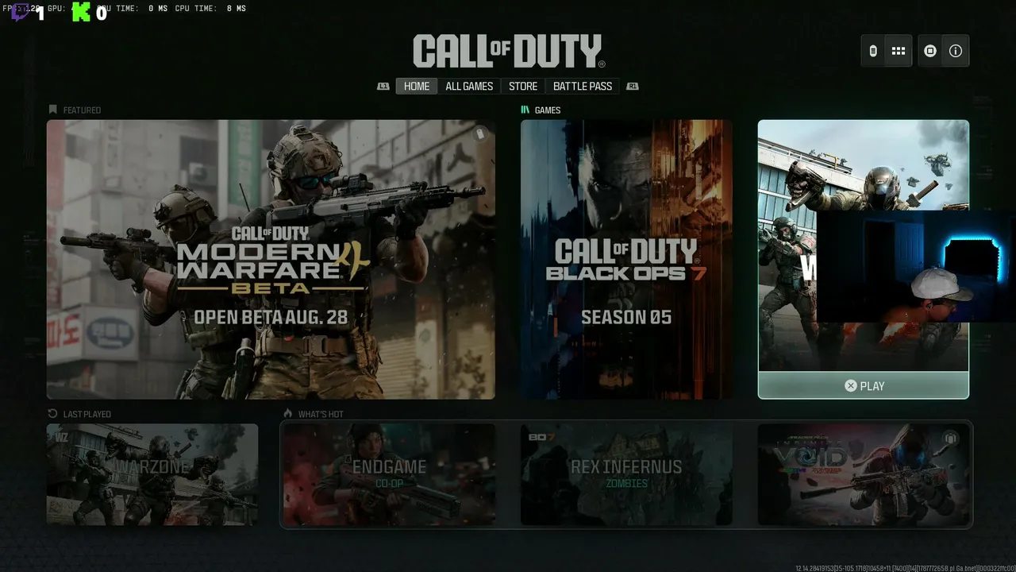Viewport: 1016px width, 572px height.
Task: Click the "CPU TIME: 8 MS" readout
Action: 210,9
